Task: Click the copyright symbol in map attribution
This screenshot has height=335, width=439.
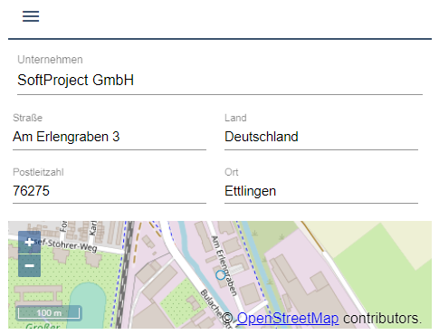Action: (x=227, y=319)
